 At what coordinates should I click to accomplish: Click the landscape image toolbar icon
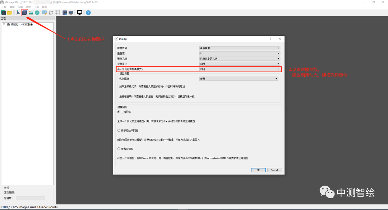point(31,13)
